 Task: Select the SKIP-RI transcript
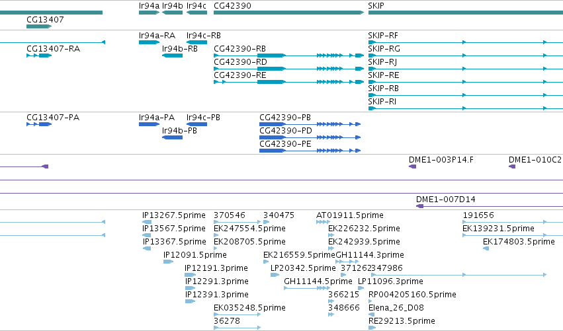(x=382, y=102)
